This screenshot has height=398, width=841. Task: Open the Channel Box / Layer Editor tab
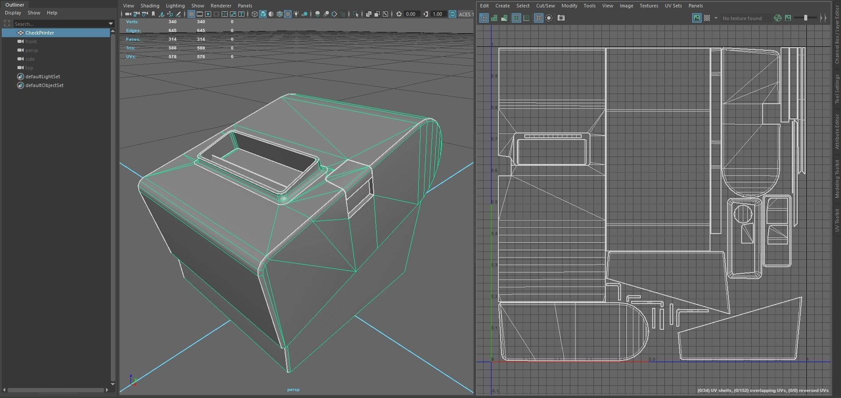[x=837, y=35]
